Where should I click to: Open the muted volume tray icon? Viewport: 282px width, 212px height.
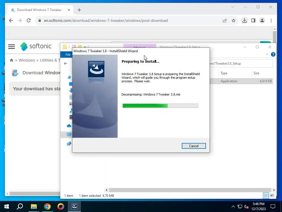coord(246,206)
